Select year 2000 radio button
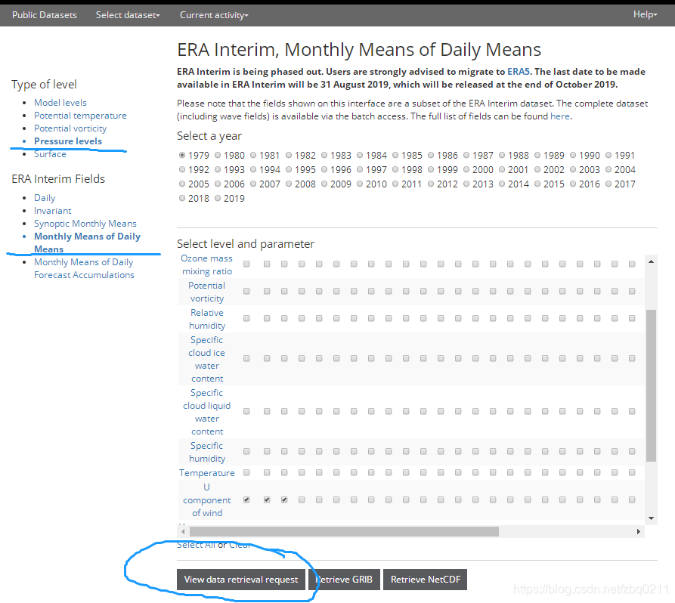Image resolution: width=675 pixels, height=603 pixels. tap(466, 169)
